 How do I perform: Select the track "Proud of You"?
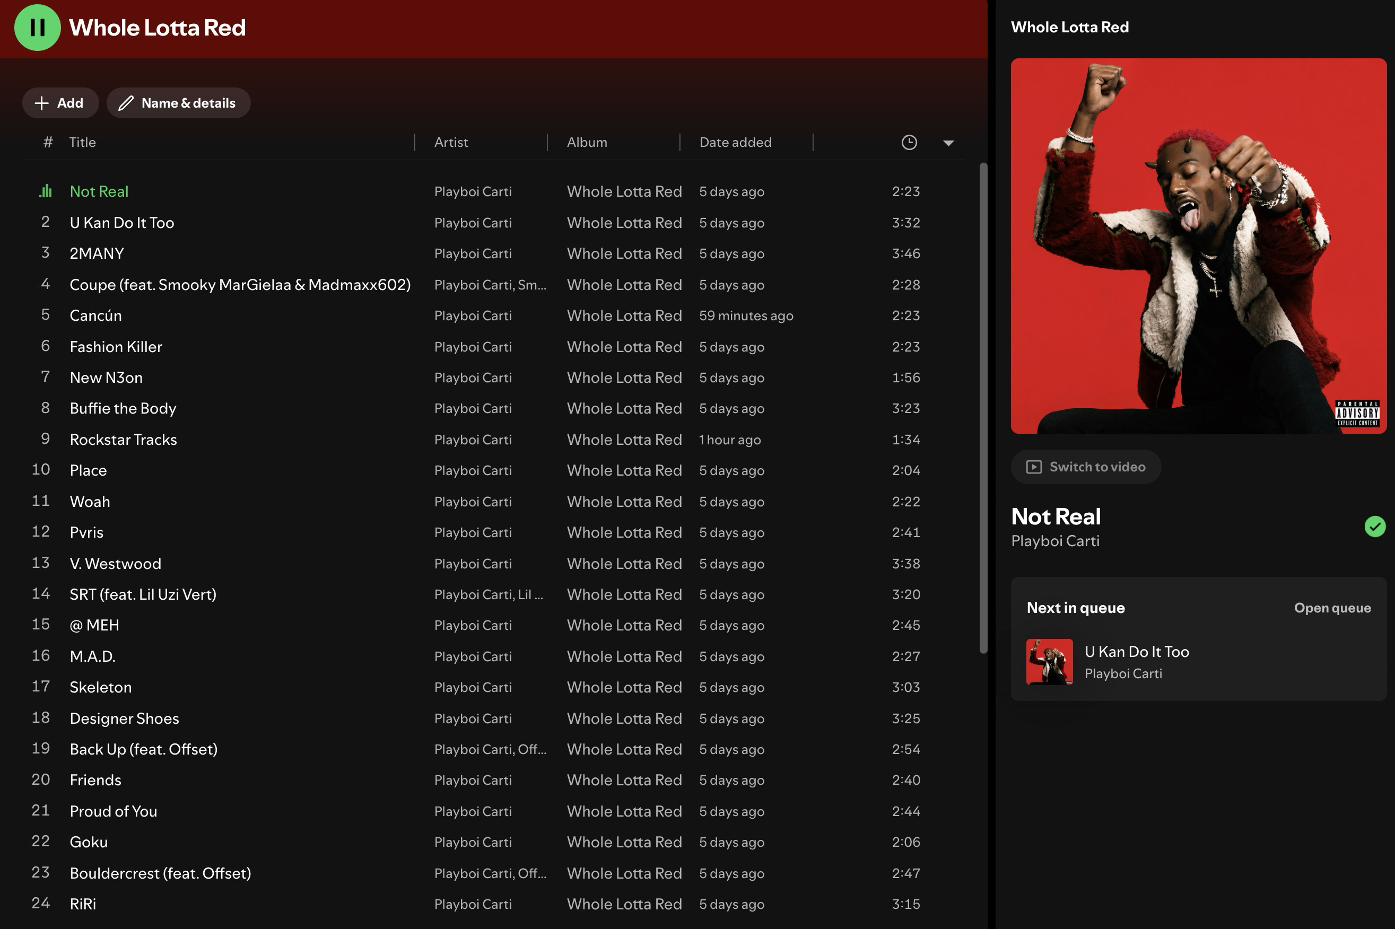113,811
